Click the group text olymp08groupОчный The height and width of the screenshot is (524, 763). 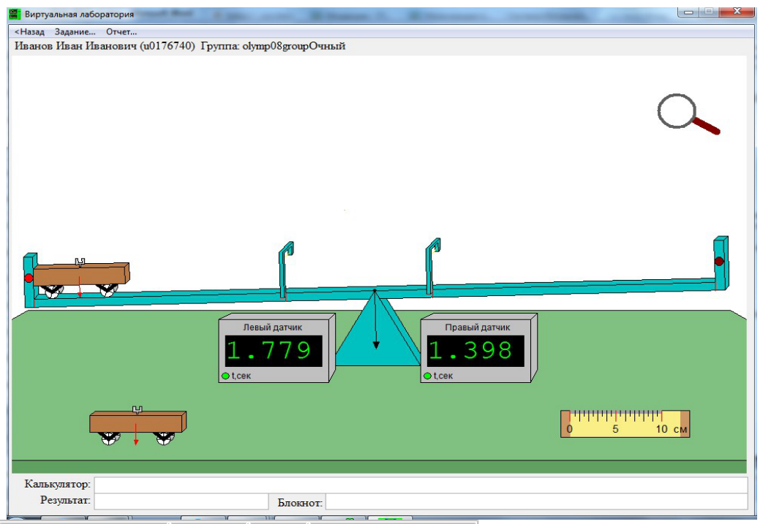294,46
